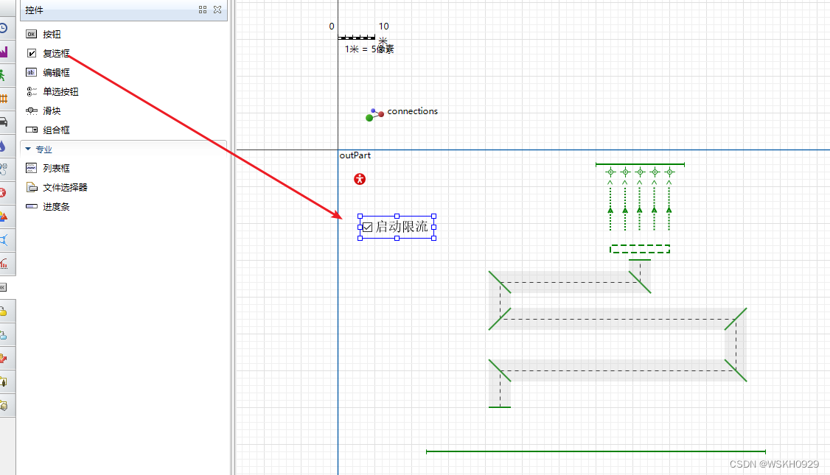Open the Road Traffic car palette
Screen dimensions: 830x475
[x=4, y=122]
